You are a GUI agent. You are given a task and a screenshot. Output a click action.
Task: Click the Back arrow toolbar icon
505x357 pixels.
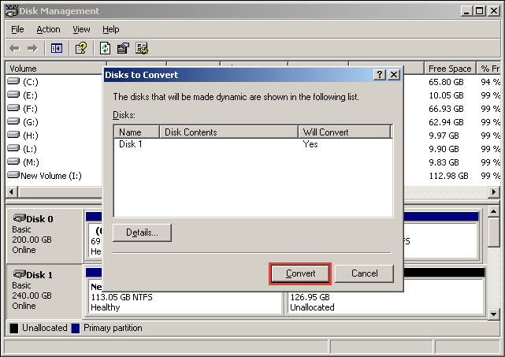click(14, 49)
